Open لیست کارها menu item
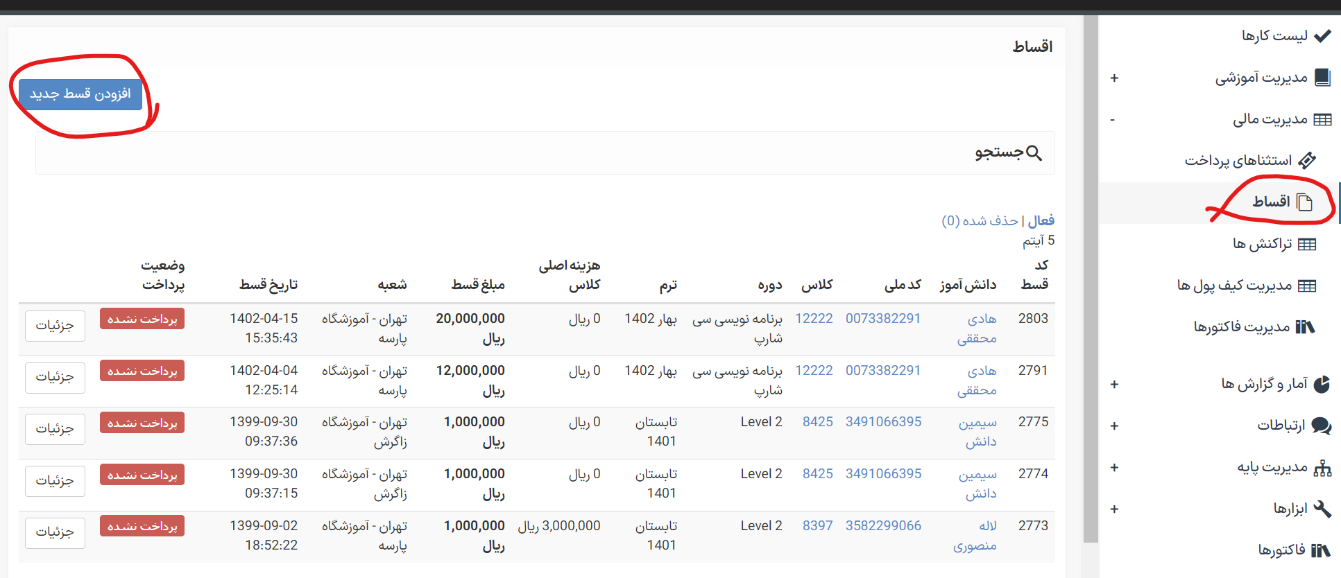The image size is (1341, 578). (1274, 35)
